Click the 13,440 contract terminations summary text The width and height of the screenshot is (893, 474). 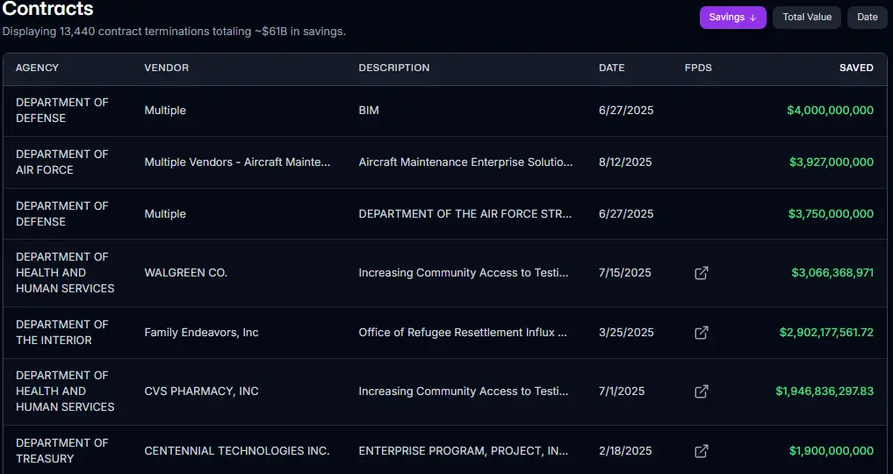click(x=174, y=32)
